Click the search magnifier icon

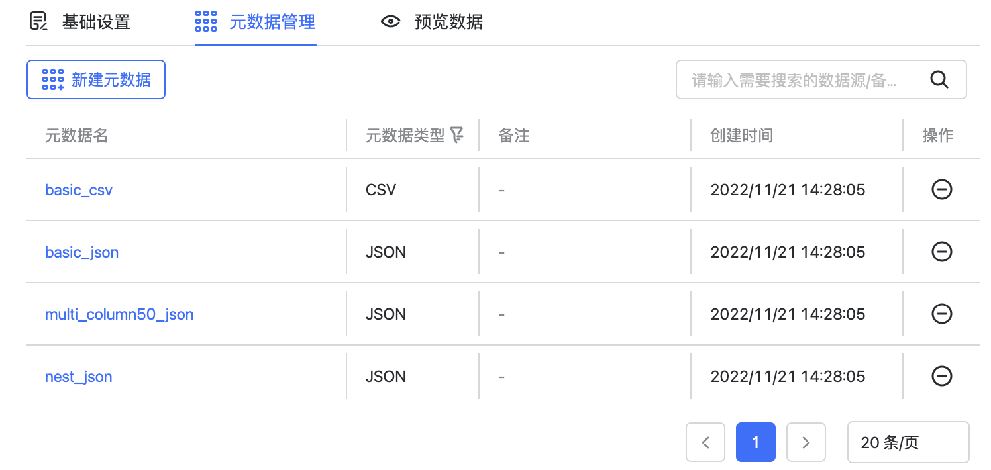click(939, 80)
